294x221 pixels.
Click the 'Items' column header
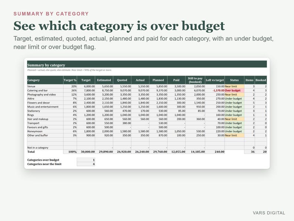point(250,80)
